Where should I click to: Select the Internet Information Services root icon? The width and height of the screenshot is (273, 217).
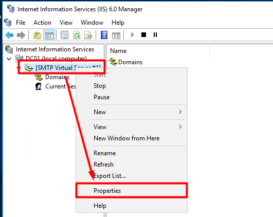click(9, 49)
